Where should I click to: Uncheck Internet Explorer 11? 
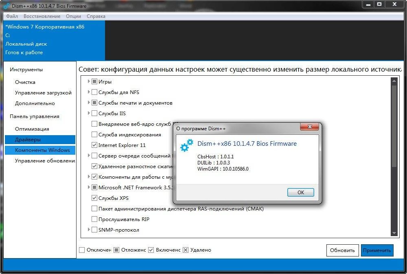[94, 145]
